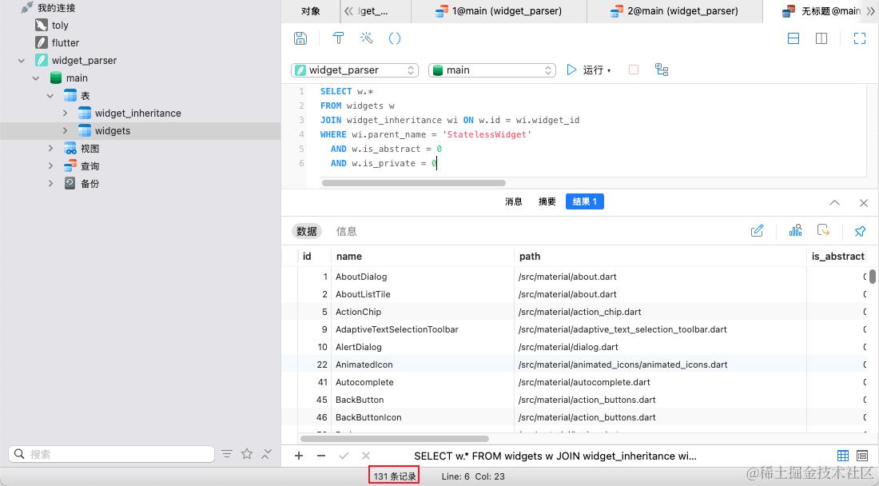Delete the record with the minus button
Viewport: 879px width, 486px height.
pos(321,456)
